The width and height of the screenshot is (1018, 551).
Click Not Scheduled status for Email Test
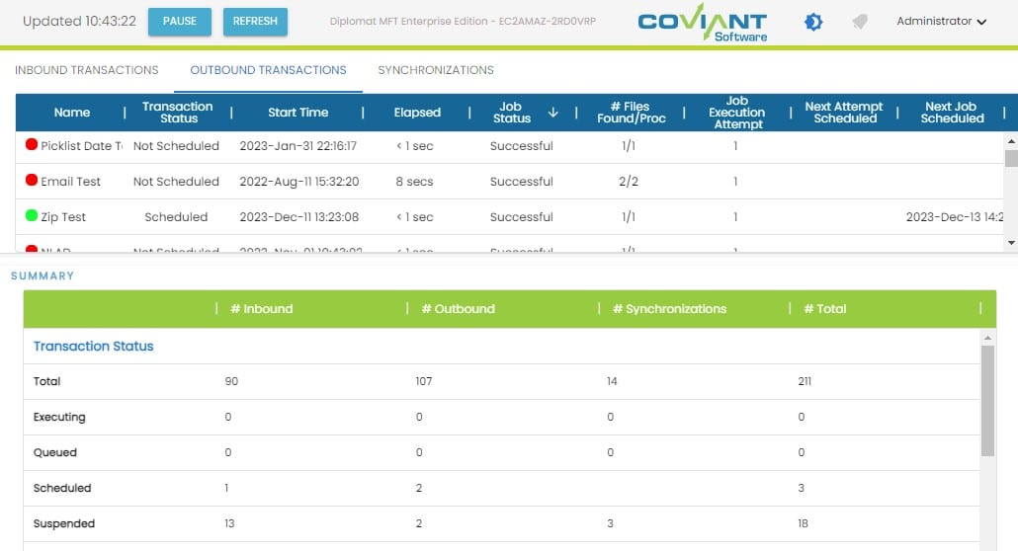coord(176,182)
